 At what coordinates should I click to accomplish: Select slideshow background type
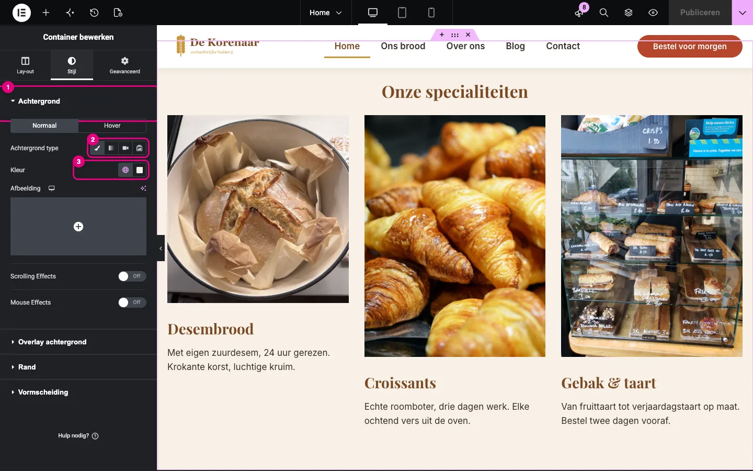click(140, 148)
